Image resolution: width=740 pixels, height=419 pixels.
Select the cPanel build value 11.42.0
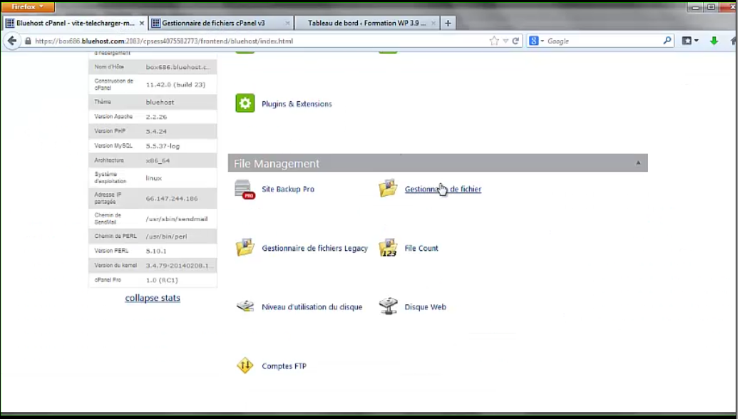tap(175, 85)
